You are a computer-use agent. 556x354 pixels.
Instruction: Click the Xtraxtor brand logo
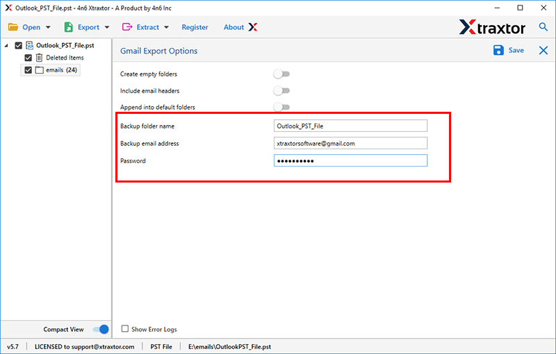coord(492,27)
